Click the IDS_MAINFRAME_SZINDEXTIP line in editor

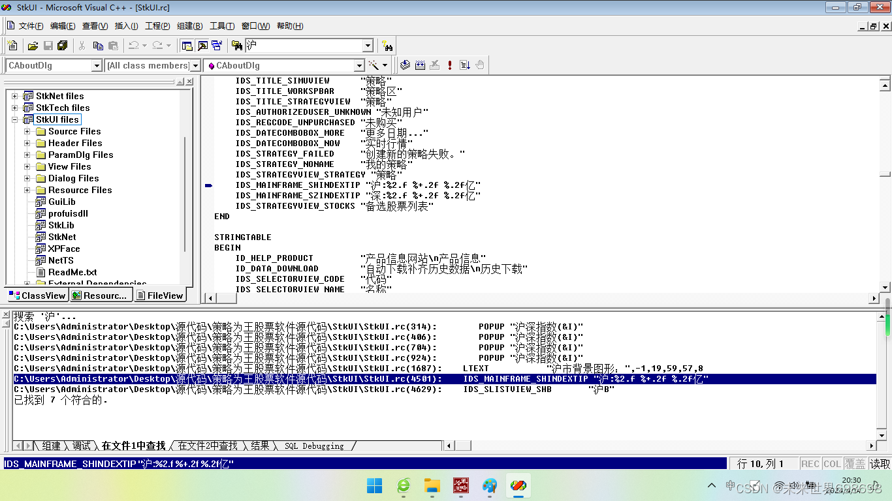point(358,195)
